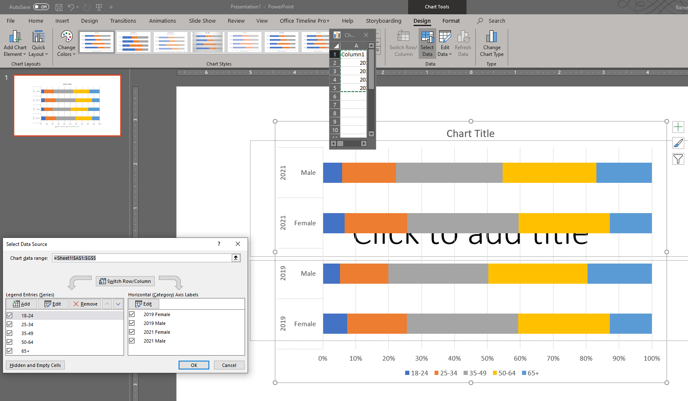
Task: Expand the chart styles gallery More arrow
Action: (x=378, y=50)
